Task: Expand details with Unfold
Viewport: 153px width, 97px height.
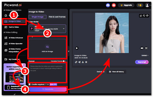Action: pos(145,55)
